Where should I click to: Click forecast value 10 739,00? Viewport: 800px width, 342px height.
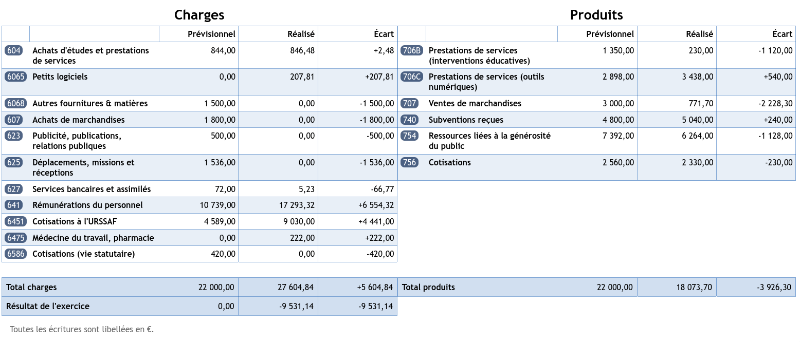218,205
